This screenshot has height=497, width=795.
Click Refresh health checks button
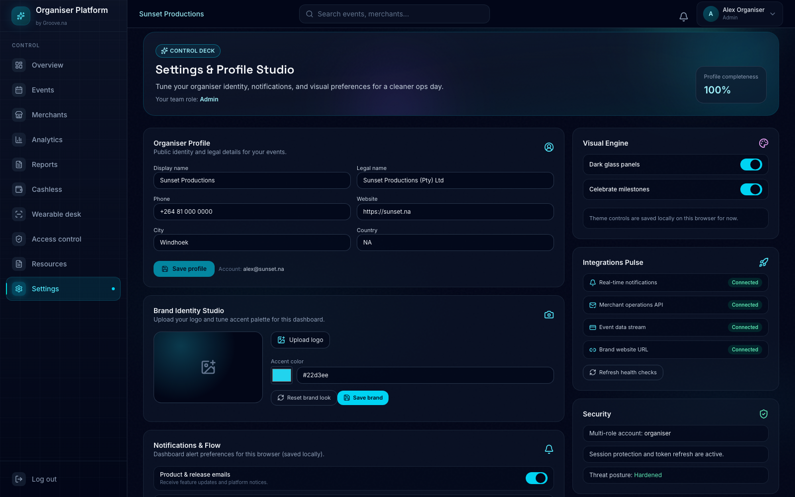[623, 372]
